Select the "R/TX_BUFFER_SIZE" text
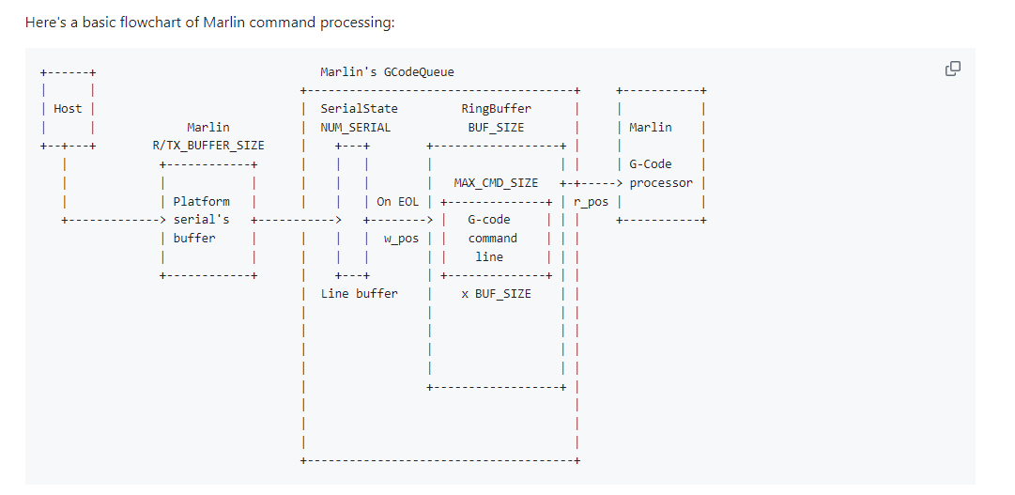Image resolution: width=1015 pixels, height=495 pixels. 208,146
